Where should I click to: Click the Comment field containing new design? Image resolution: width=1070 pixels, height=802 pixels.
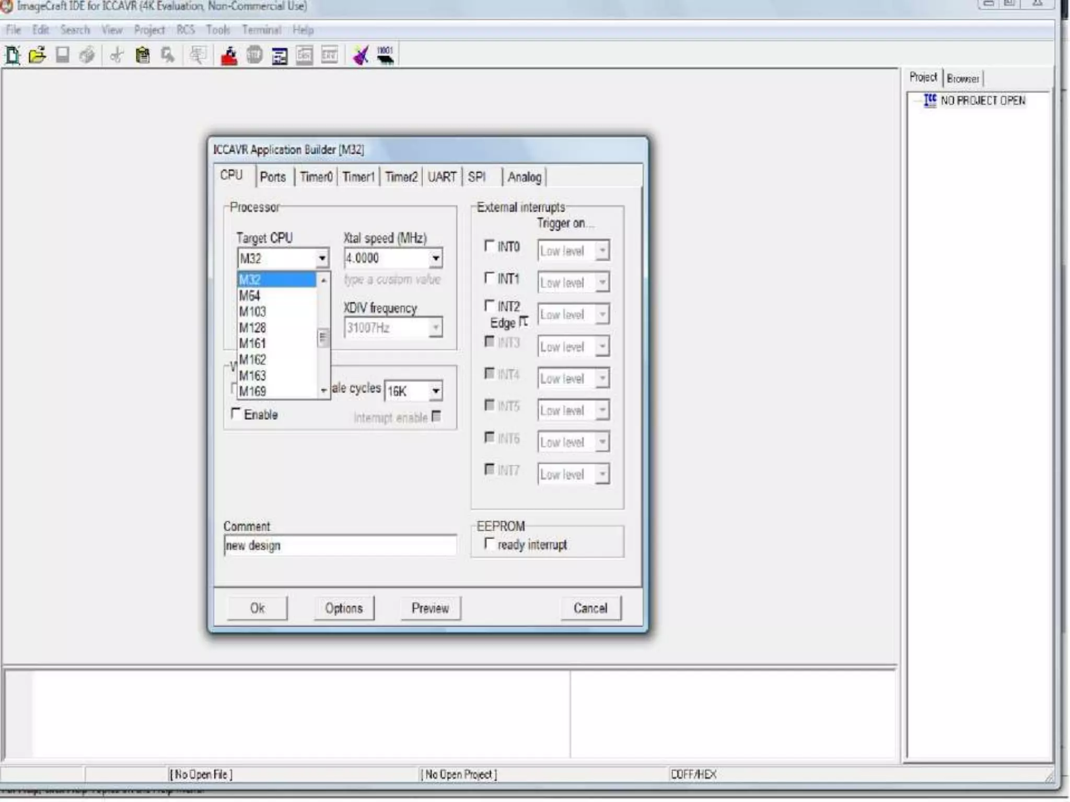(x=340, y=545)
